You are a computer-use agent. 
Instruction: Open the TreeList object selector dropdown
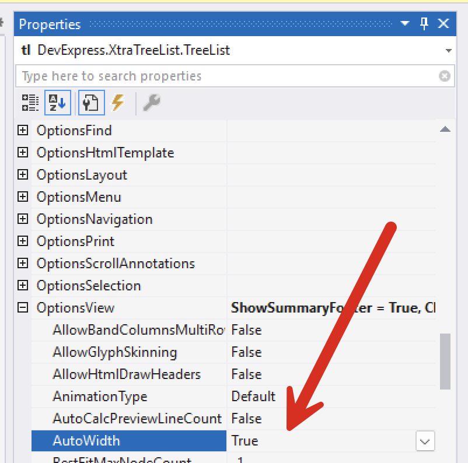(448, 51)
